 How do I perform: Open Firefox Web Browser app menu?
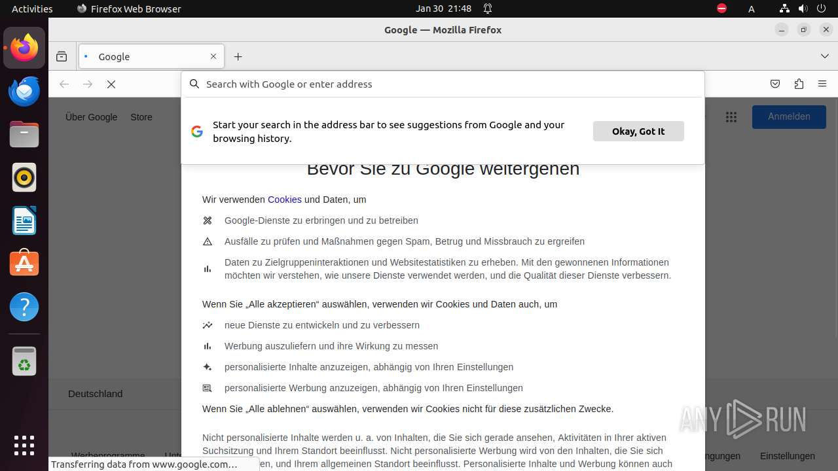129,9
